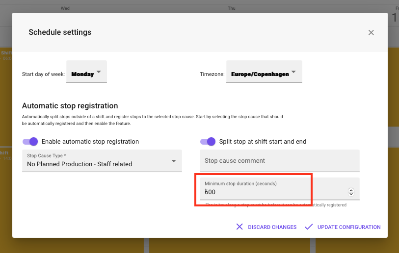Close the Schedule settings dialog with the X icon

[x=371, y=32]
